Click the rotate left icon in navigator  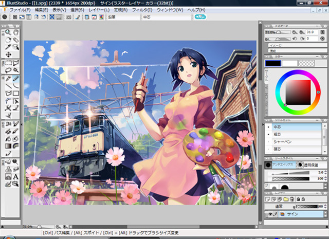click(295, 39)
